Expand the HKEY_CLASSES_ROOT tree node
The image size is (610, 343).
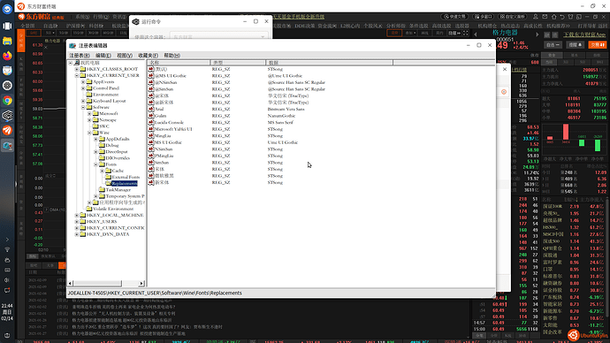coord(77,69)
